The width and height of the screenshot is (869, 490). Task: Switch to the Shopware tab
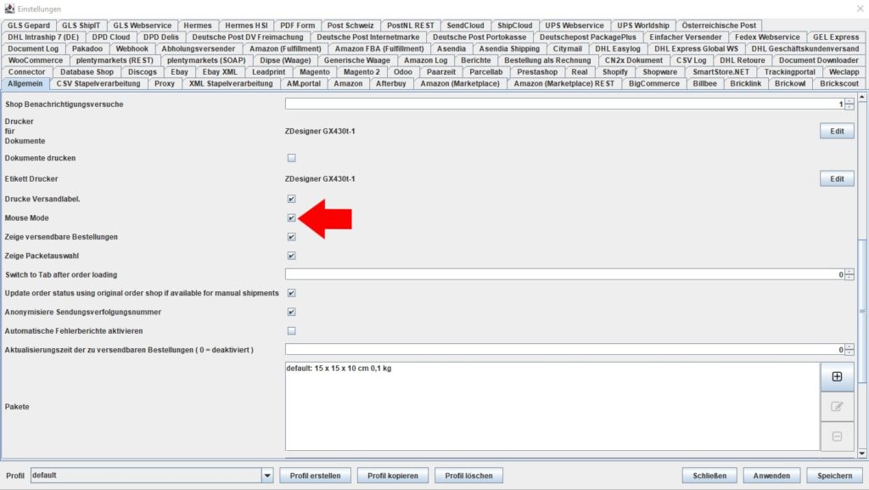[x=659, y=72]
